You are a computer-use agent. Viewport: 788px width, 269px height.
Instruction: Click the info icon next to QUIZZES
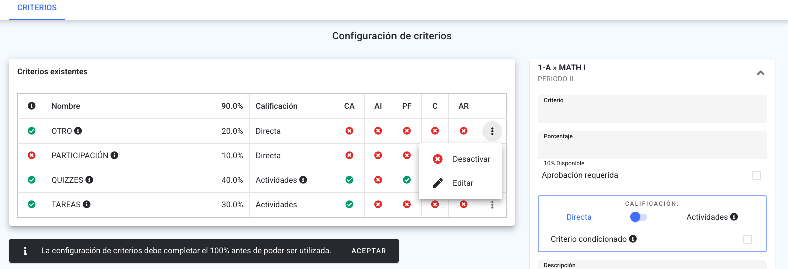click(x=89, y=180)
